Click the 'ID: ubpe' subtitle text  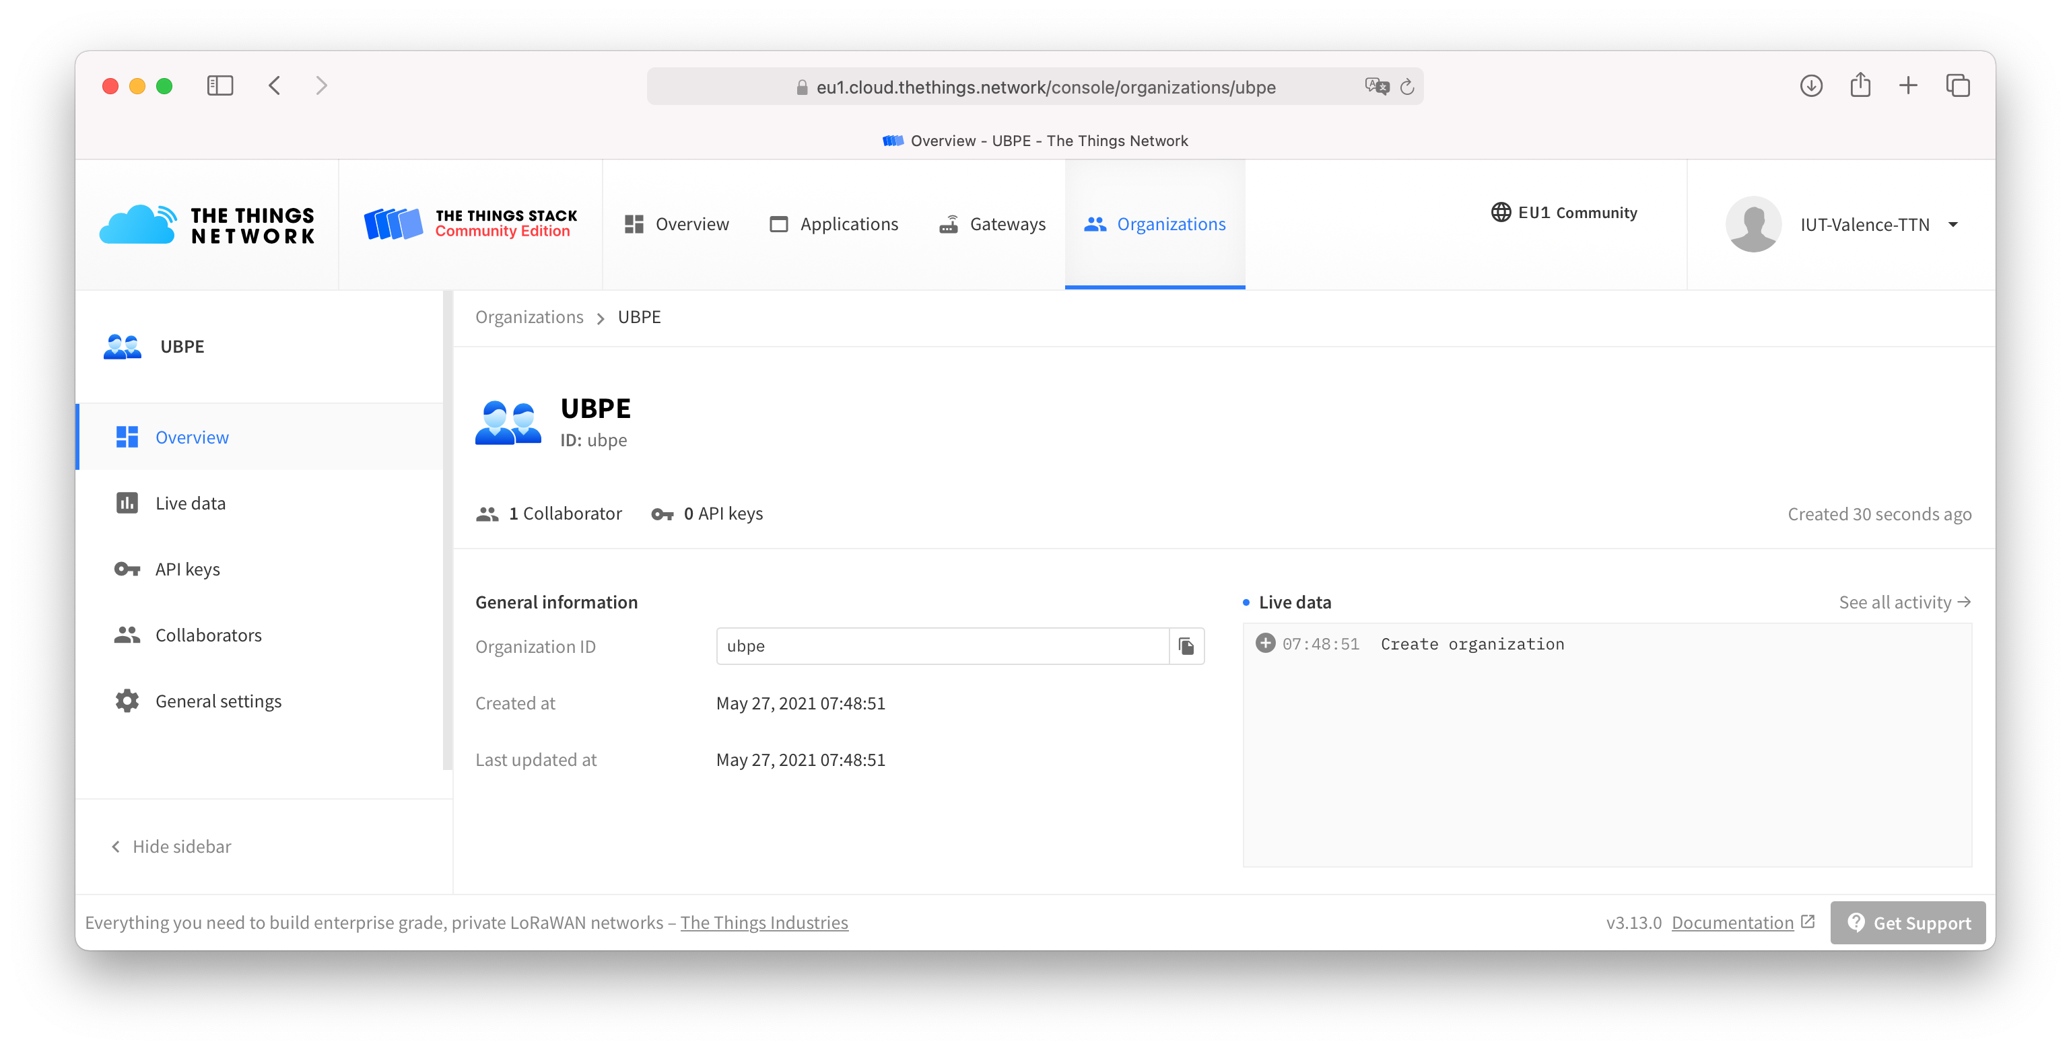[593, 440]
